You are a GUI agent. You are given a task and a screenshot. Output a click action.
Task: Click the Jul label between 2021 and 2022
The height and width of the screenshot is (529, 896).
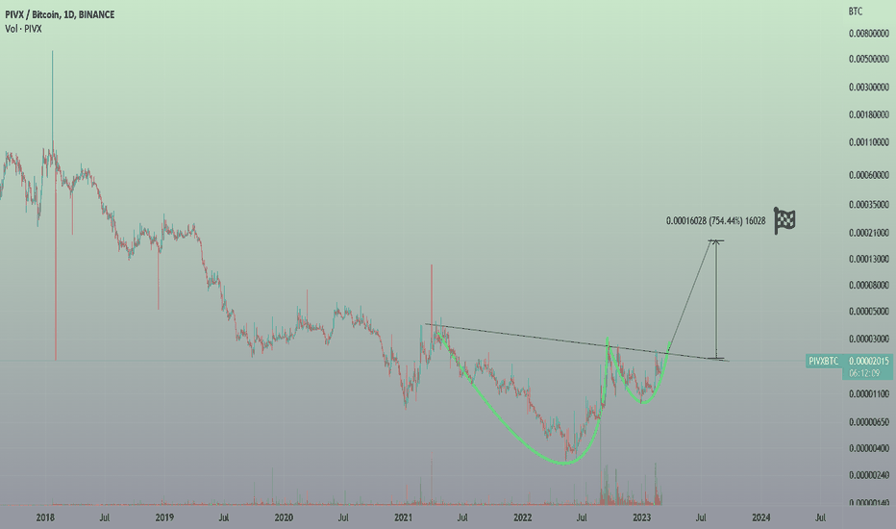tap(462, 517)
